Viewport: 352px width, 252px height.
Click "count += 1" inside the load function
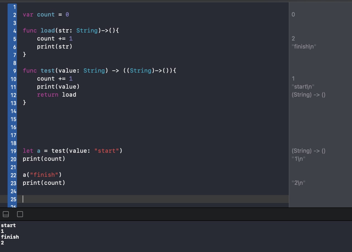click(x=55, y=39)
